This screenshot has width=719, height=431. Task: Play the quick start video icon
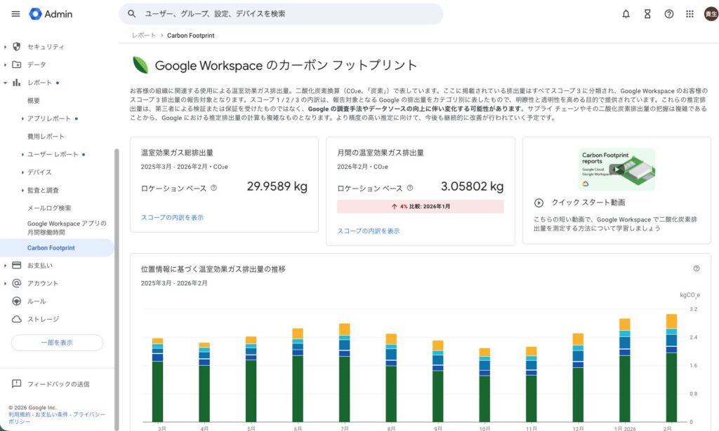tap(539, 203)
